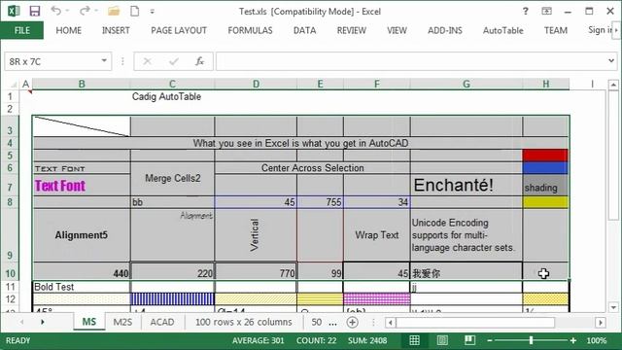The image size is (622, 350).
Task: Open Insert Function fx dialog
Action: [199, 61]
